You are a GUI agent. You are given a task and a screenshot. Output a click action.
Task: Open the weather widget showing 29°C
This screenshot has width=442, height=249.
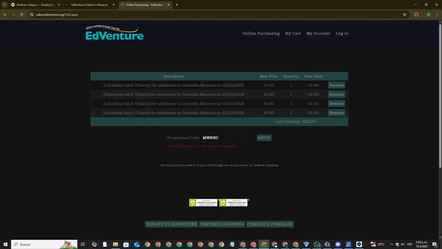[377, 244]
